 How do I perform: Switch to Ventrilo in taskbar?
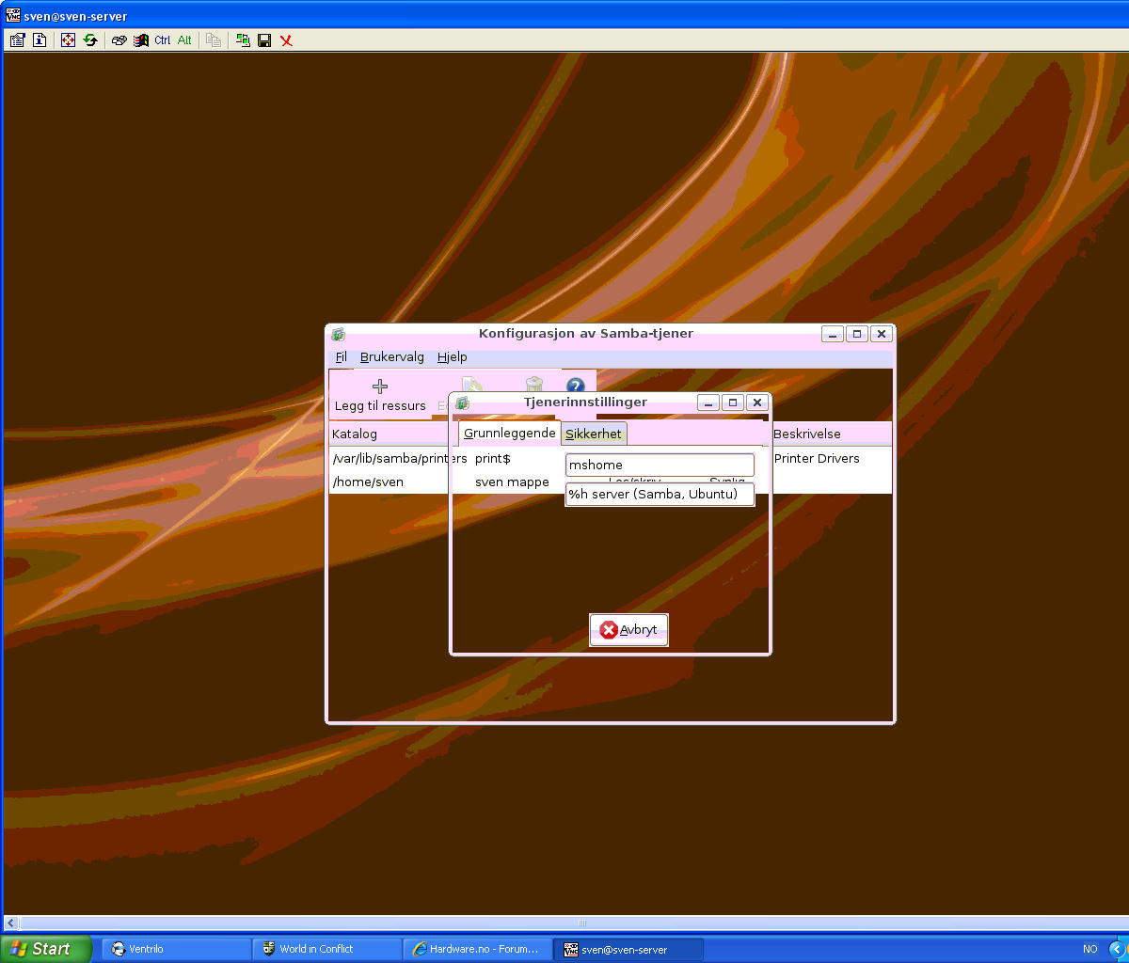[175, 950]
